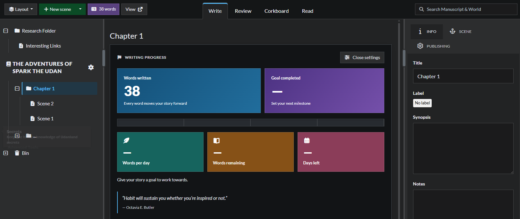520x219 pixels.
Task: Choose the No label tag
Action: (x=422, y=103)
